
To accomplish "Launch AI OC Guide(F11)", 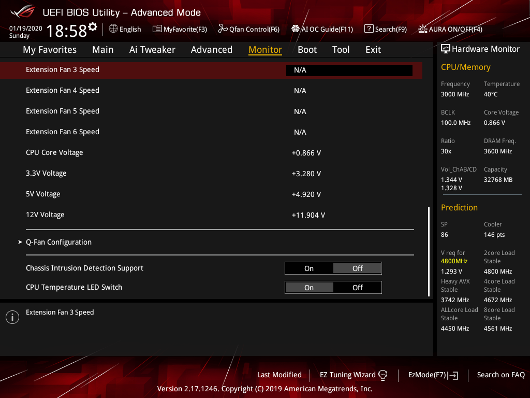I will [322, 29].
